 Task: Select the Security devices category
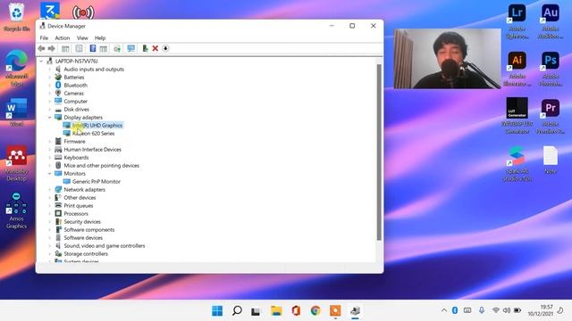(82, 222)
